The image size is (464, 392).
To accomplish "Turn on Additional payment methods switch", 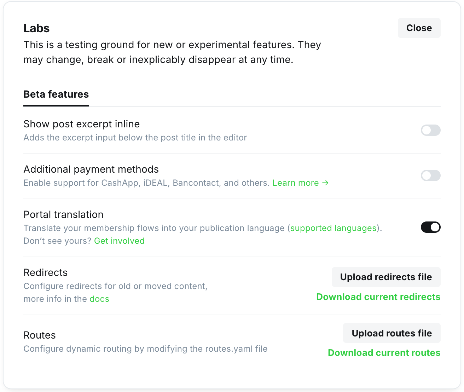I will click(x=430, y=175).
